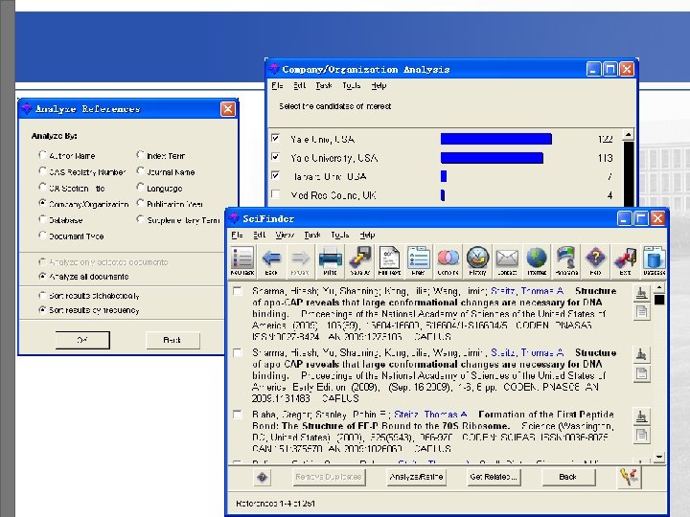Choose Sort results alphabetically

[42, 295]
